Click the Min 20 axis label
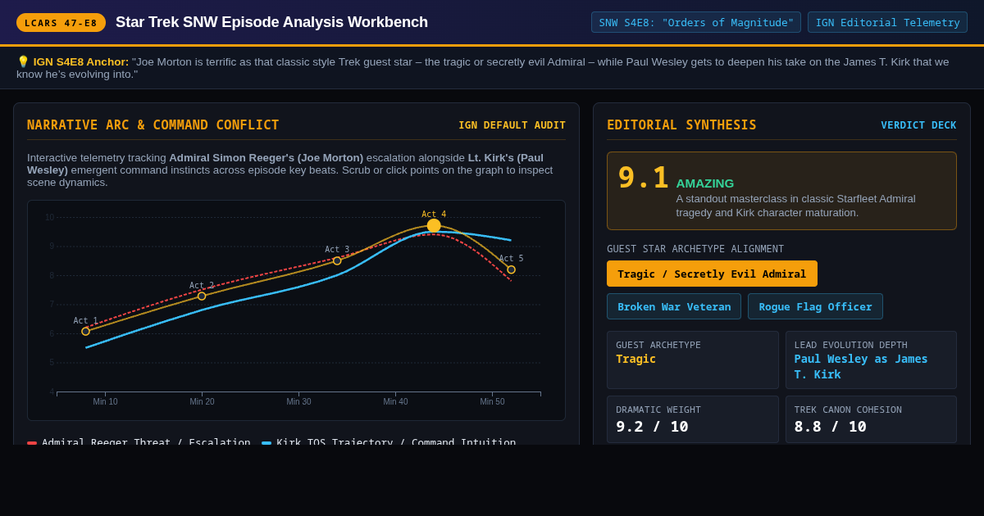This screenshot has width=984, height=516. [202, 401]
